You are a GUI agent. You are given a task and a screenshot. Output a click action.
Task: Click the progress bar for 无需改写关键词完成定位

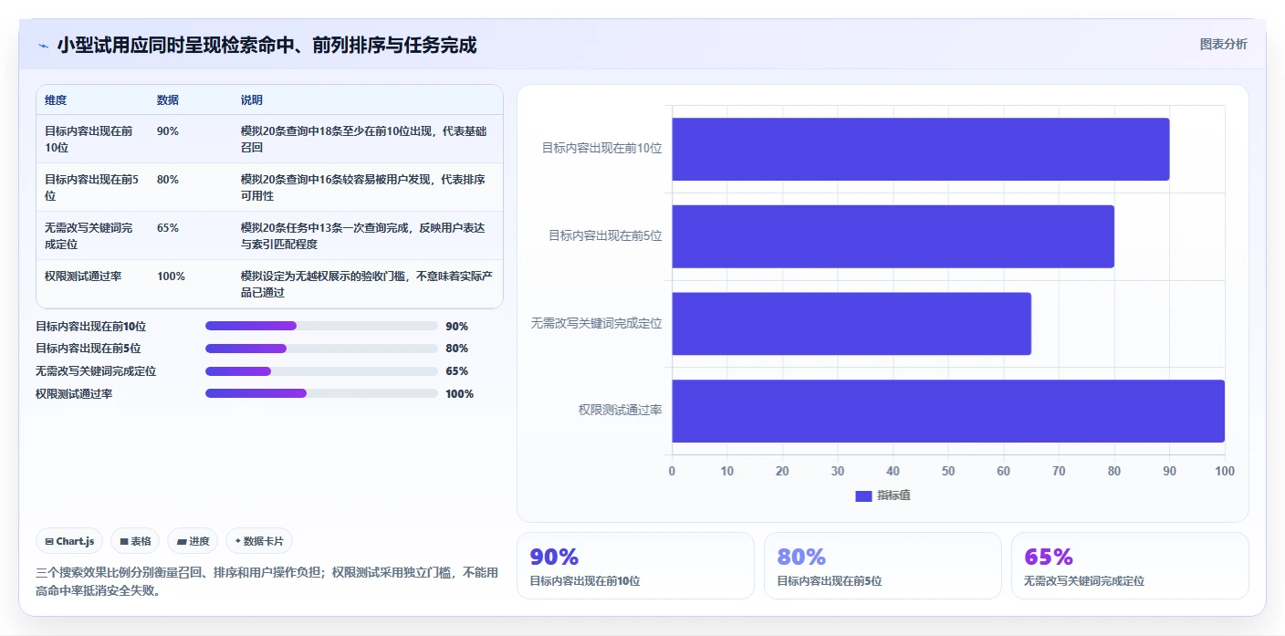[321, 371]
